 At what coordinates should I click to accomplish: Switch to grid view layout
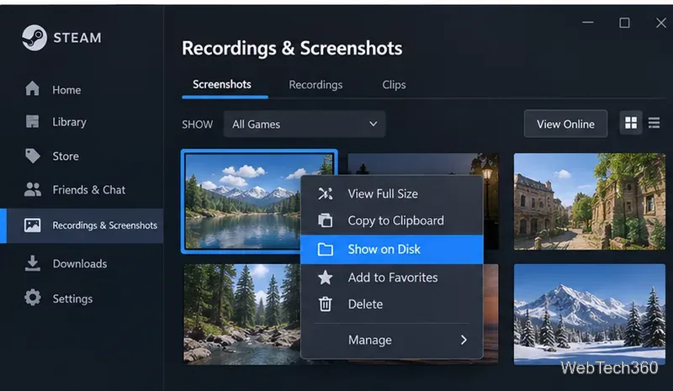[x=631, y=123]
